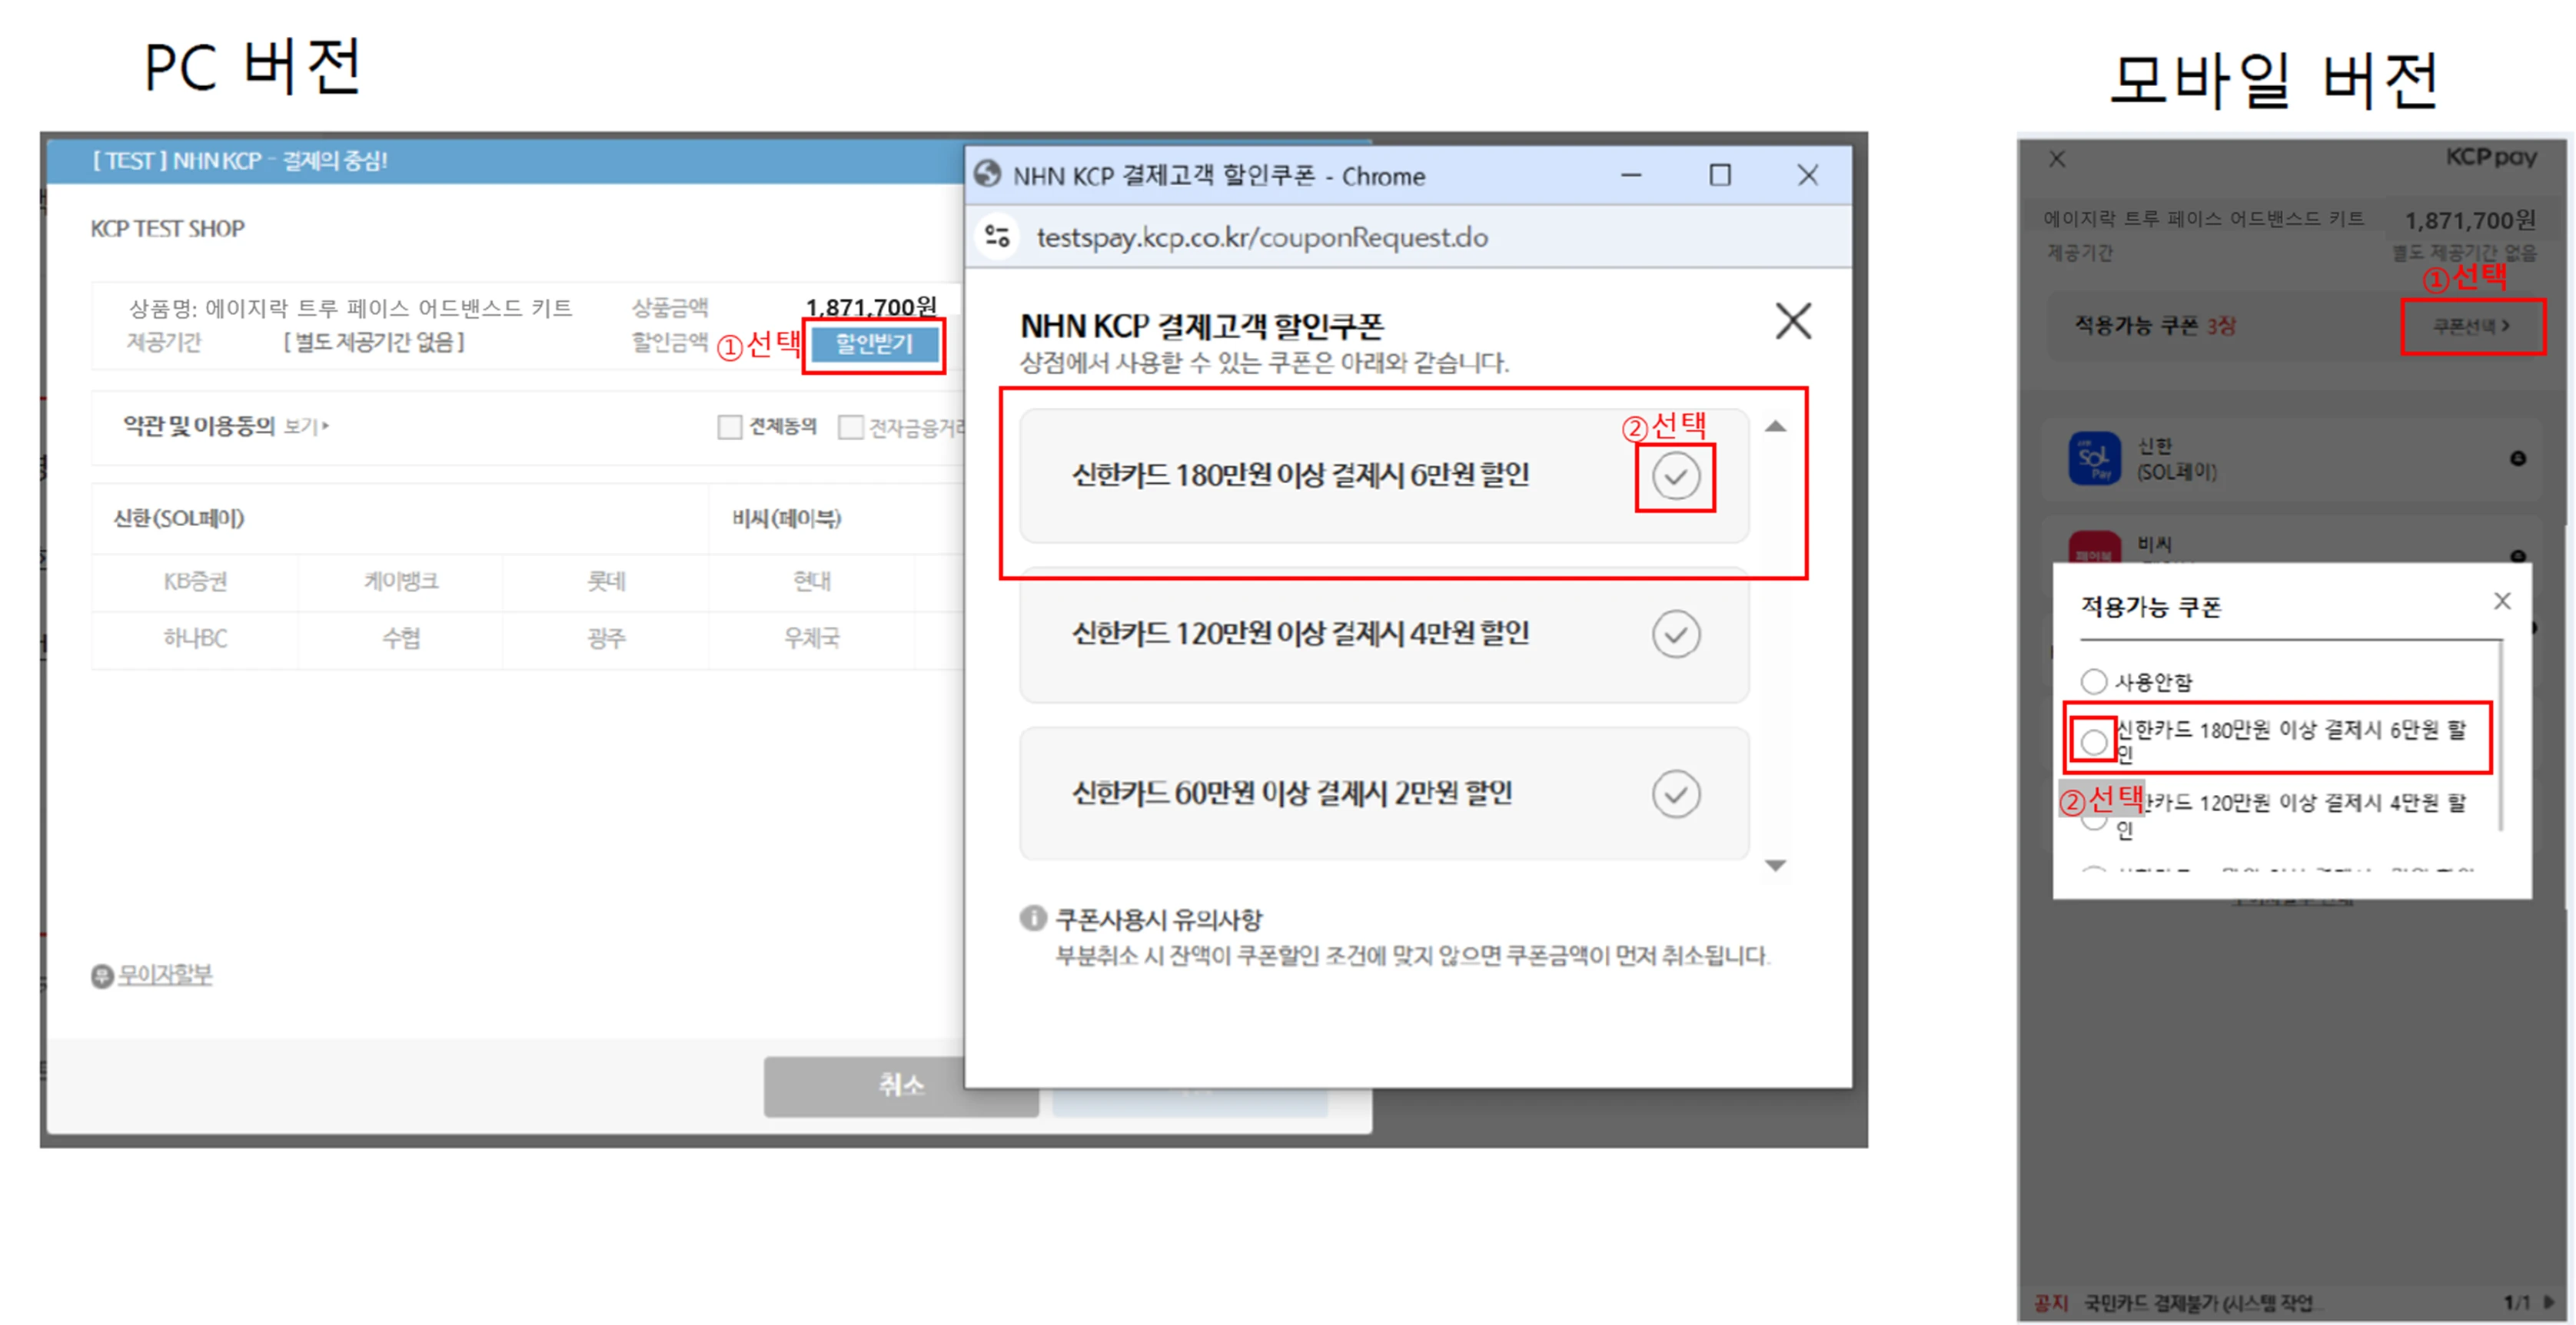Screen dimensions: 2576x1325
Task: Click the coupon list scroll-up arrow
Action: [1775, 426]
